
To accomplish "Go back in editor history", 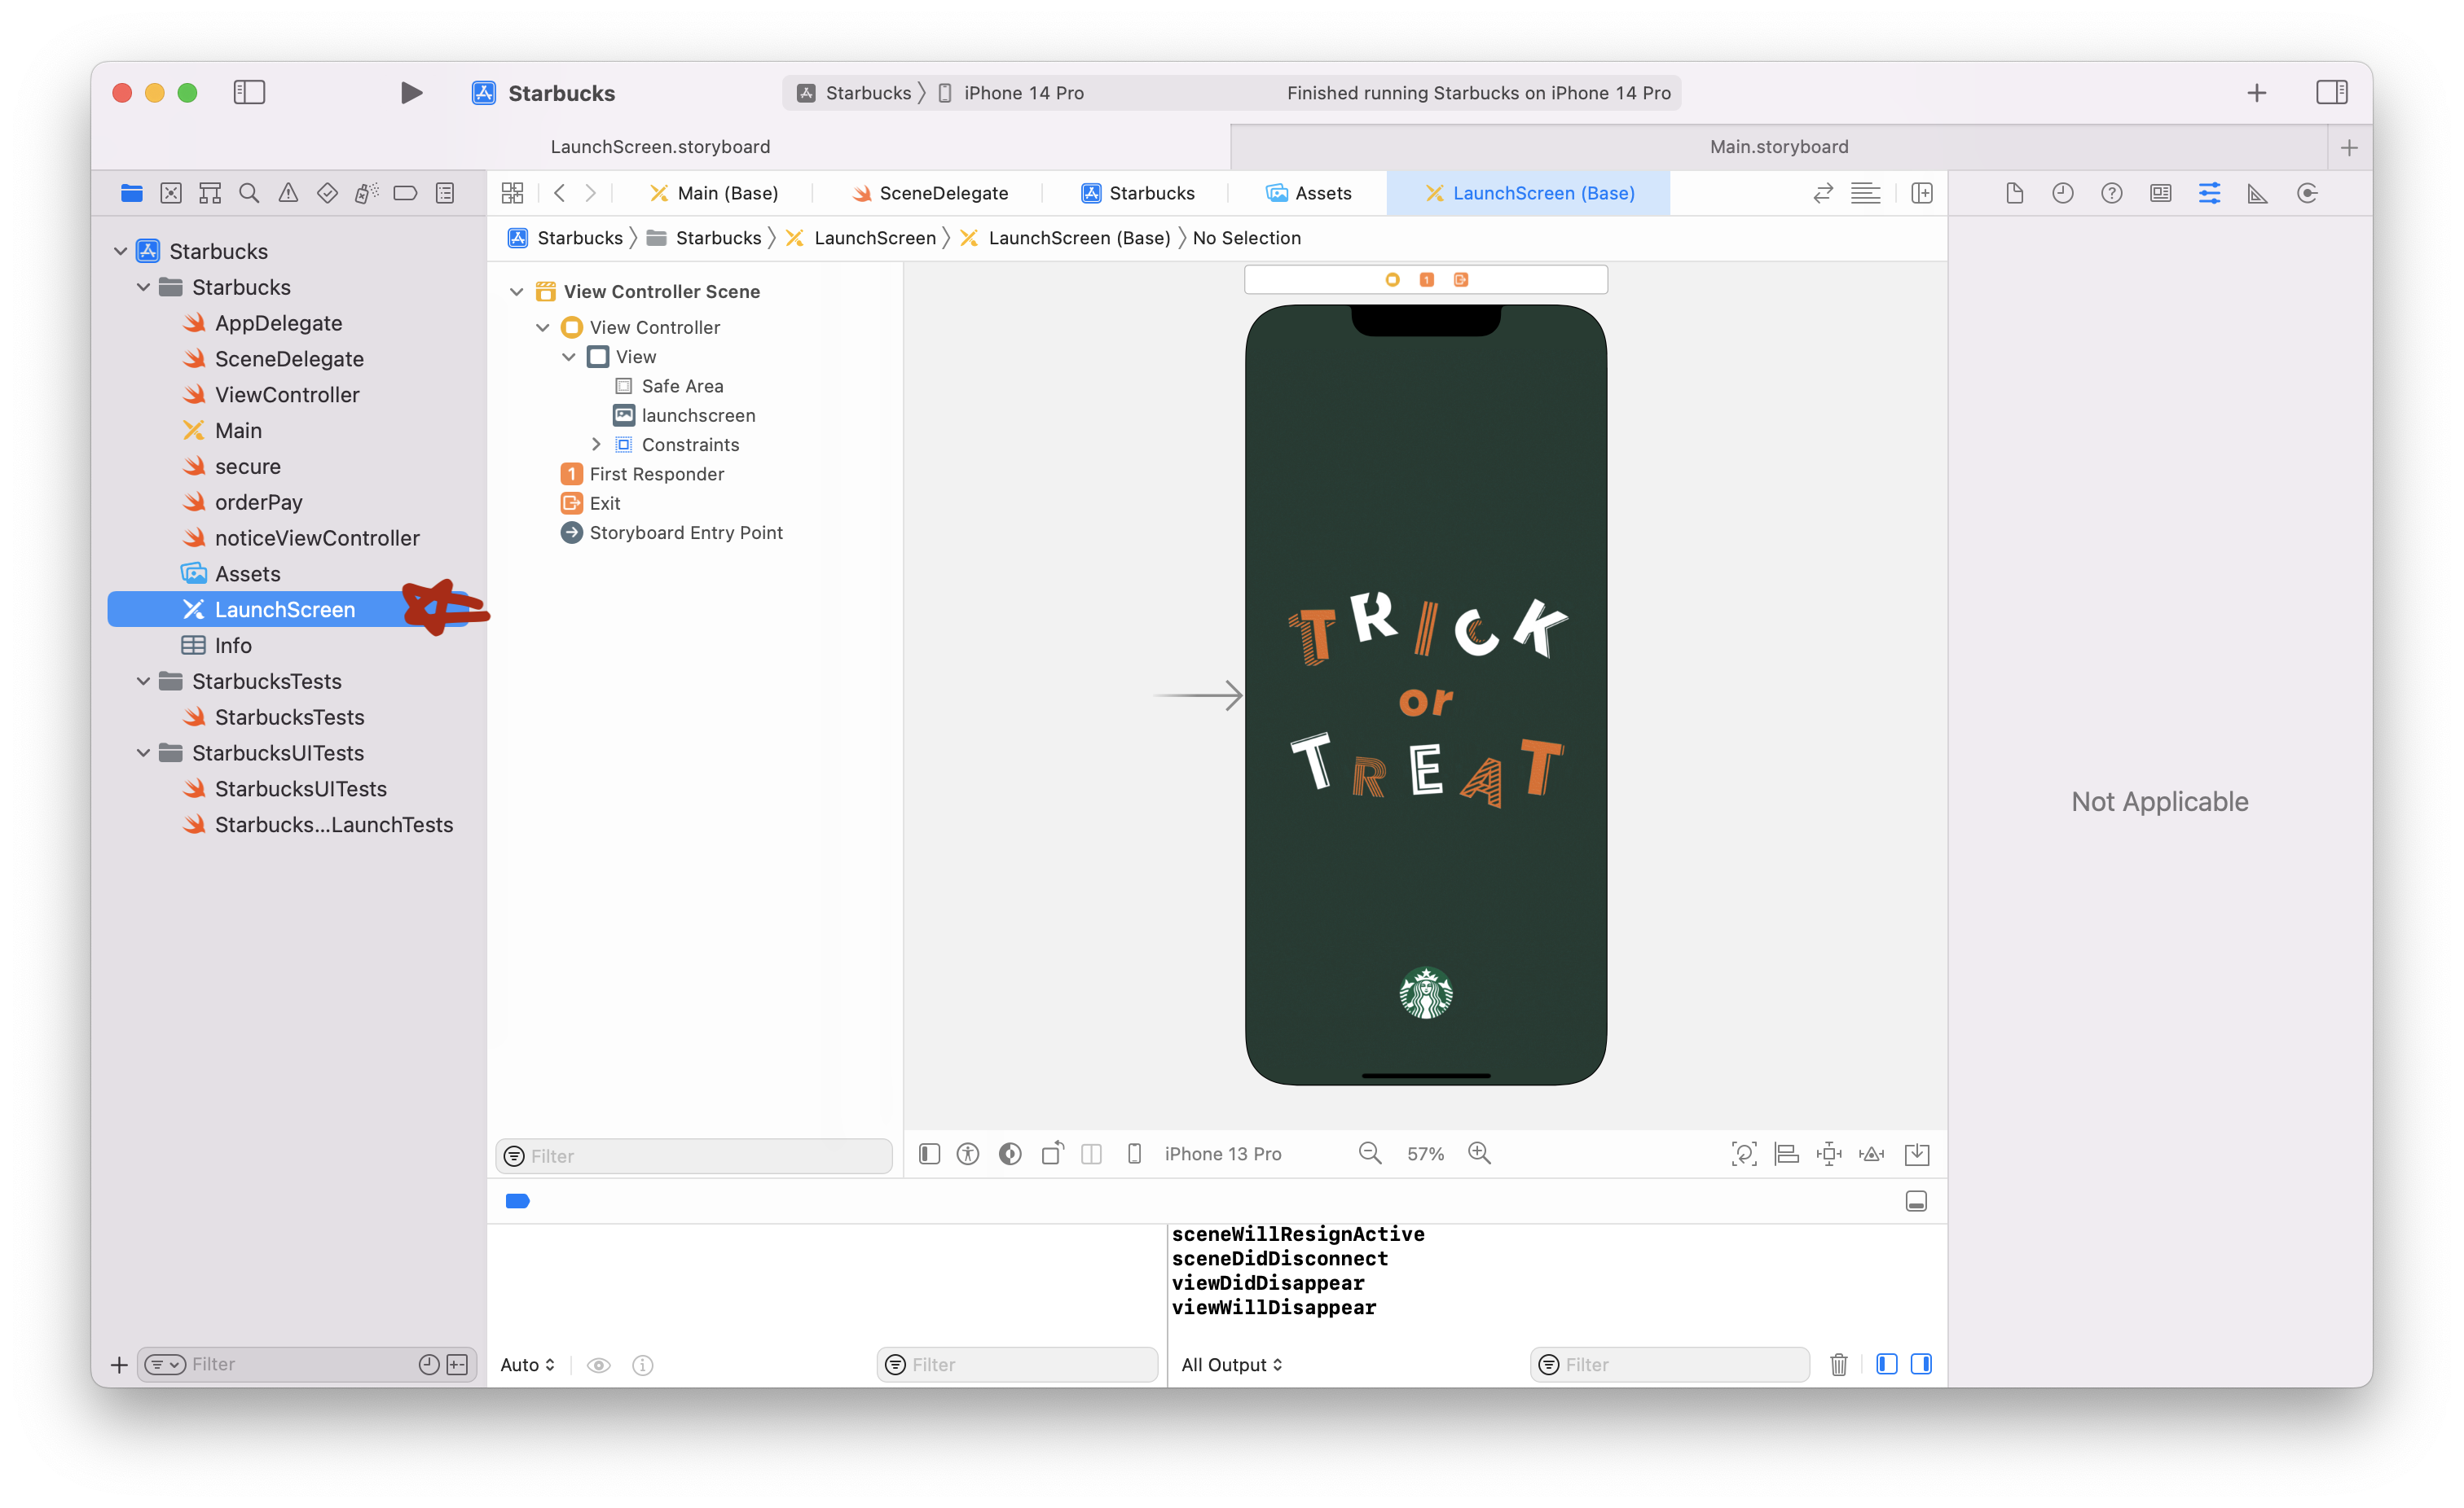I will click(x=560, y=193).
